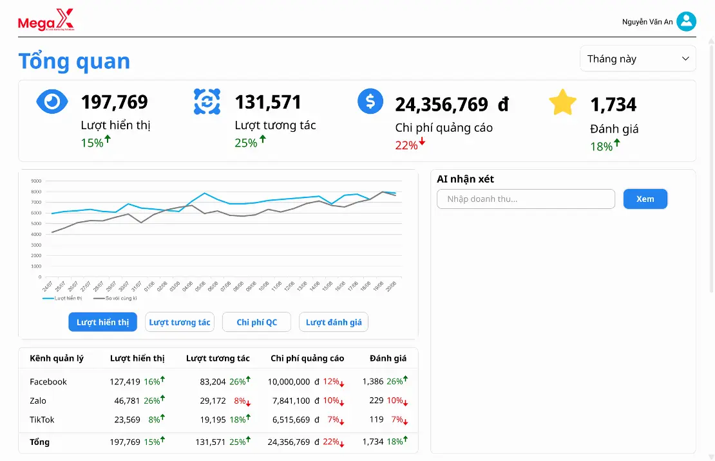Show the Chi phí QC chart
715x461 pixels.
click(x=256, y=322)
